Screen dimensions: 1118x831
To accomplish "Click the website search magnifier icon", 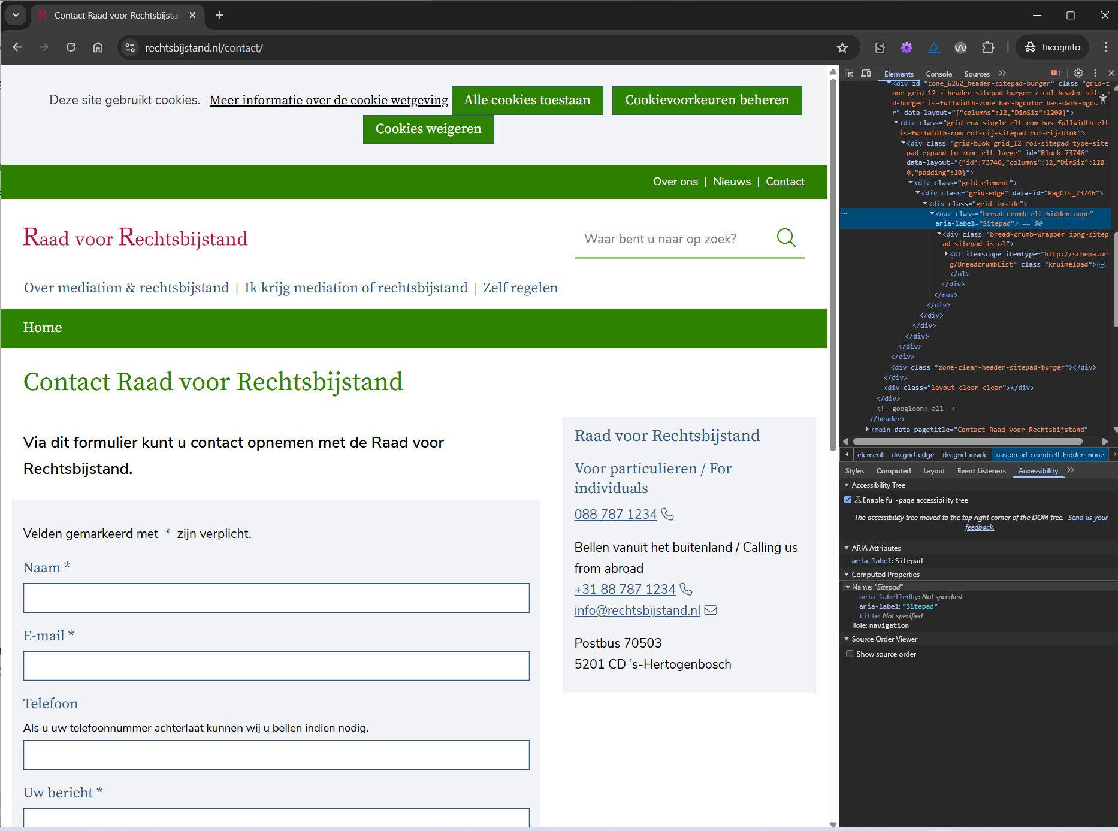I will pyautogui.click(x=786, y=238).
